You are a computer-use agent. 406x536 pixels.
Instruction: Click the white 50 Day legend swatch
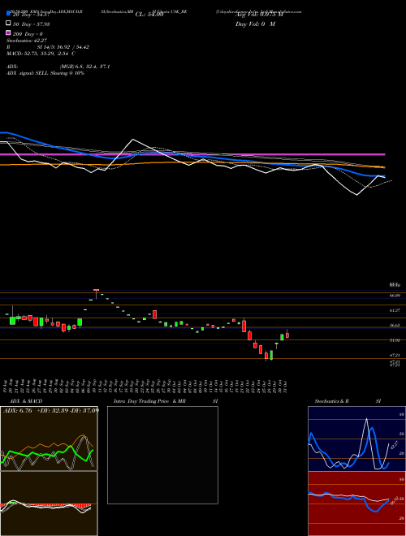pos(8,24)
